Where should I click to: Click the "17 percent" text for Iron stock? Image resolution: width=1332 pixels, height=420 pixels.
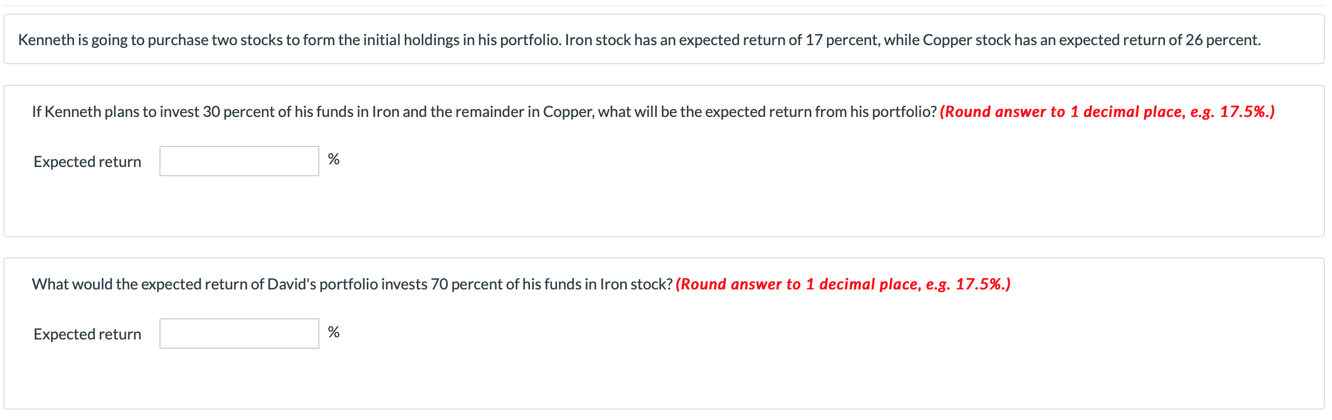click(841, 40)
